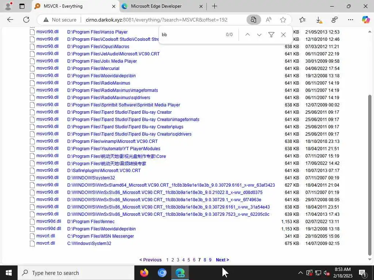Open msvcrt.dll in the MSN Messenger row
This screenshot has width=374, height=280.
pyautogui.click(x=46, y=236)
